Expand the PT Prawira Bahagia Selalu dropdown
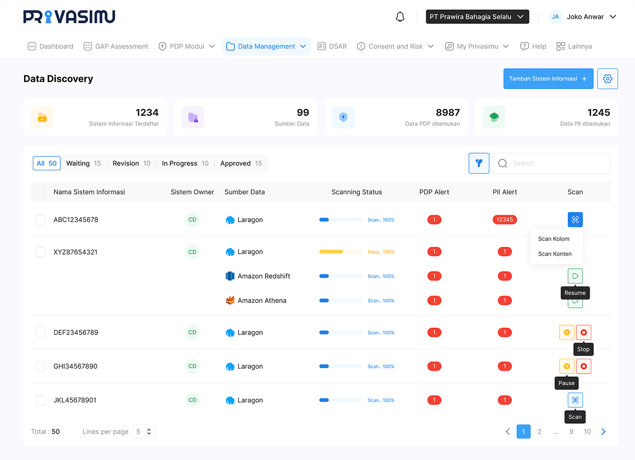This screenshot has width=635, height=460. [x=477, y=17]
